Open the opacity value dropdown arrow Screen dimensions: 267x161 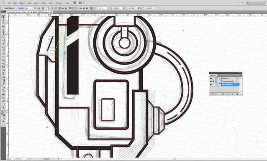(x=33, y=8)
